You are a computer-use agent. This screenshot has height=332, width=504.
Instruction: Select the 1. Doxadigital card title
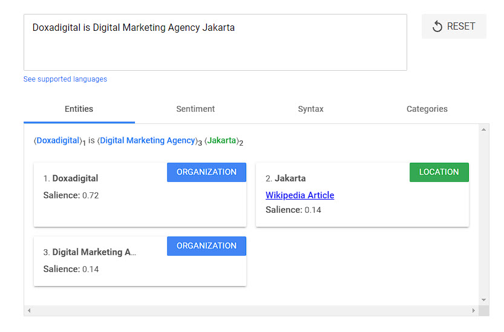tap(71, 178)
